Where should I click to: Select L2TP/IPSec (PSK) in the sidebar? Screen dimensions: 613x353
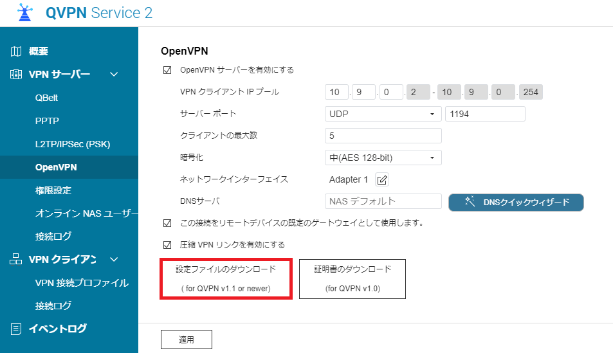73,144
